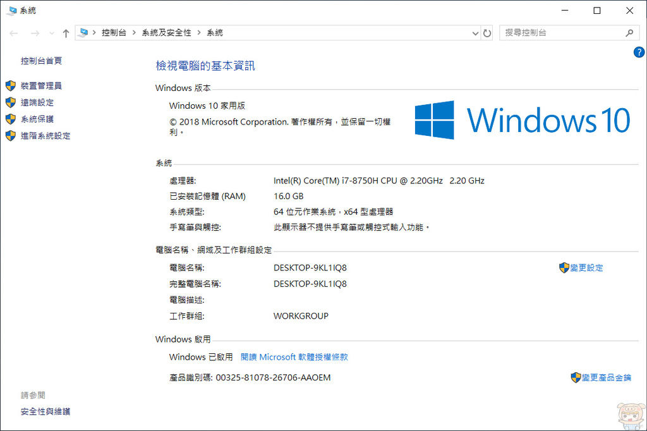Expand the chevron after 系統及安全性 breadcrumb
Image resolution: width=647 pixels, height=431 pixels.
199,33
